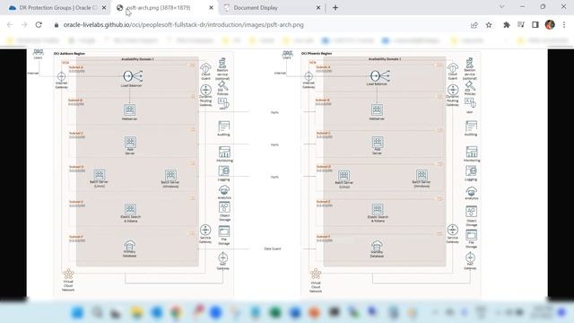Viewport: 574px width, 323px height.
Task: Focus the address bar URL
Action: (183, 25)
